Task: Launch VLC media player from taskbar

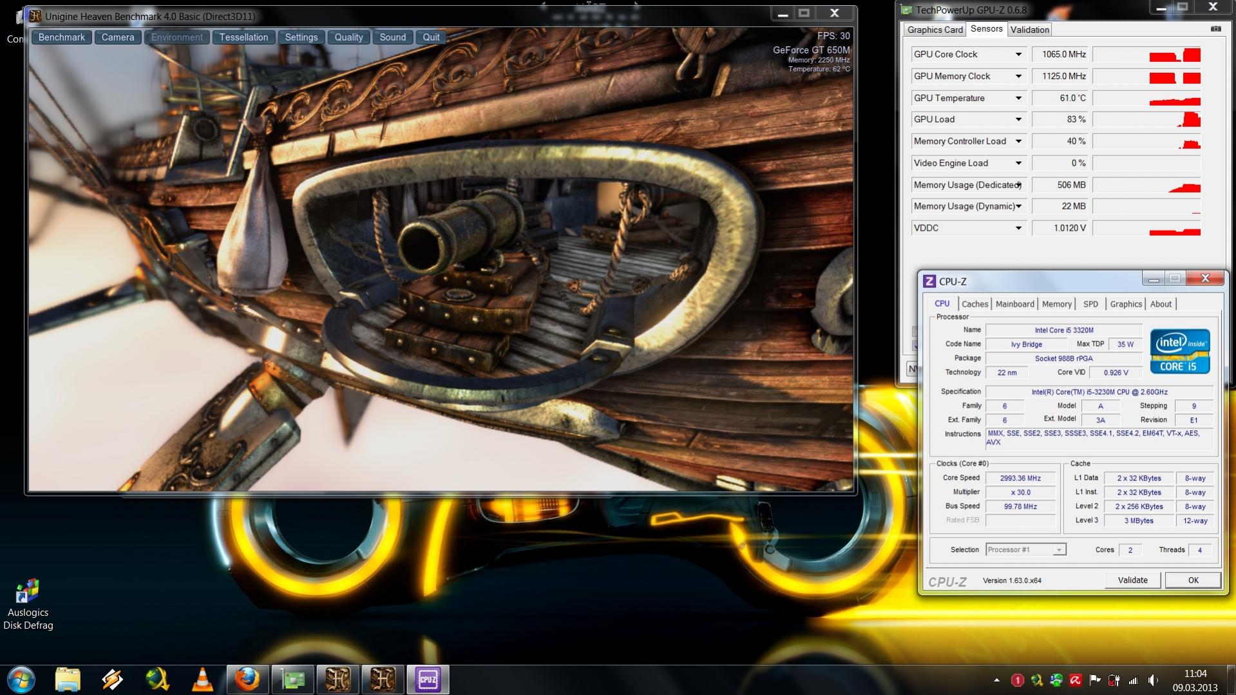Action: 202,680
